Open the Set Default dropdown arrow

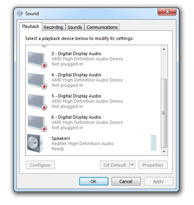(132, 165)
